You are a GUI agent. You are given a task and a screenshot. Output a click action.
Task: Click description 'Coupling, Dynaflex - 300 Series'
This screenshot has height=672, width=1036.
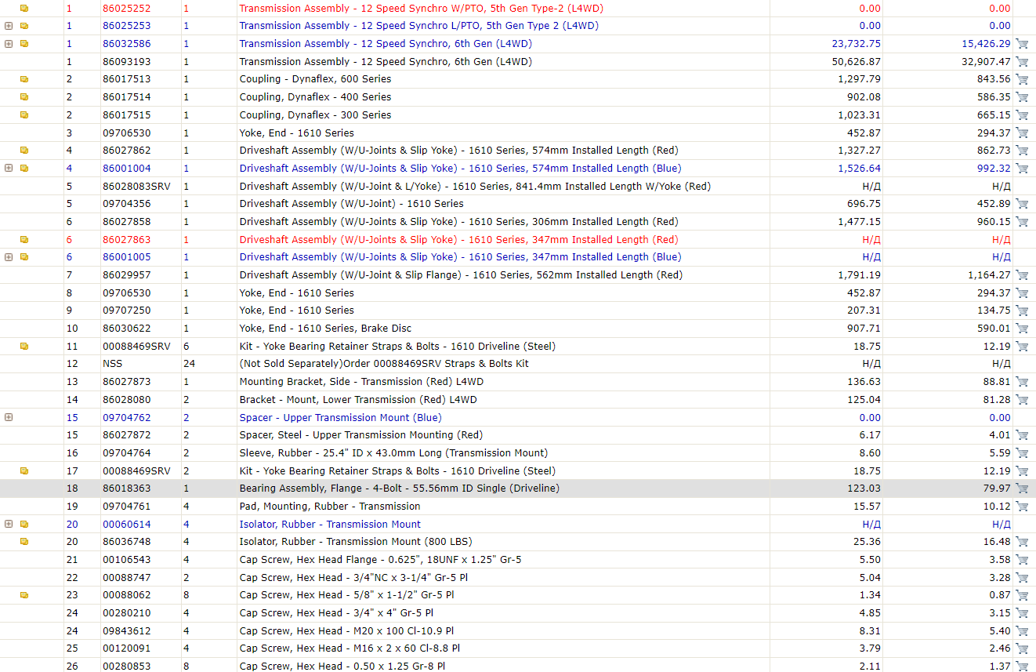click(315, 115)
